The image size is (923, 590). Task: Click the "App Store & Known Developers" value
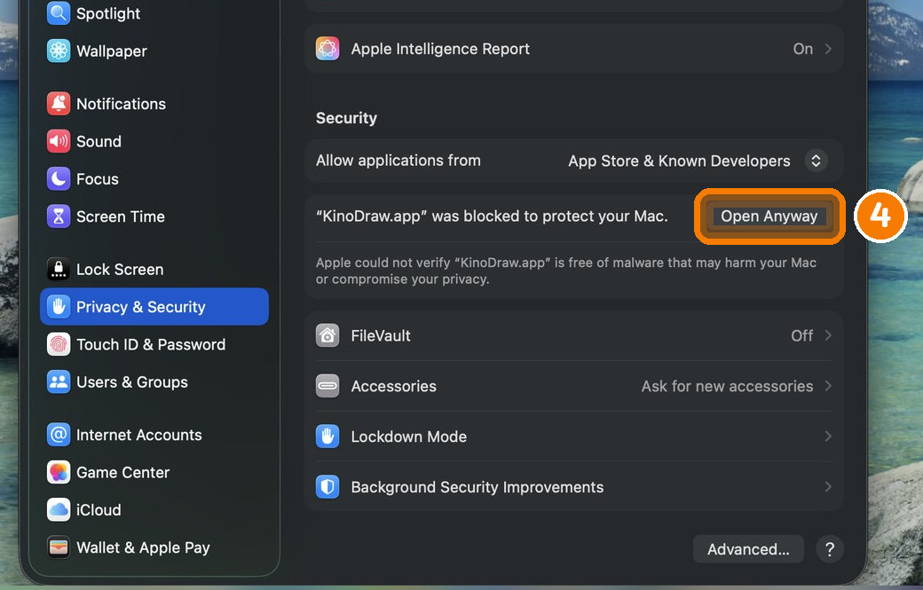679,161
